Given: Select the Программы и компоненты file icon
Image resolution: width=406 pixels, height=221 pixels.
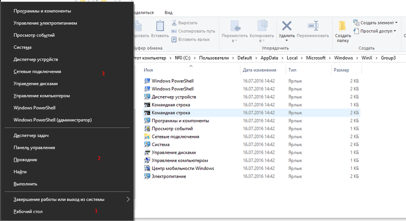Looking at the screenshot, I should 147,121.
